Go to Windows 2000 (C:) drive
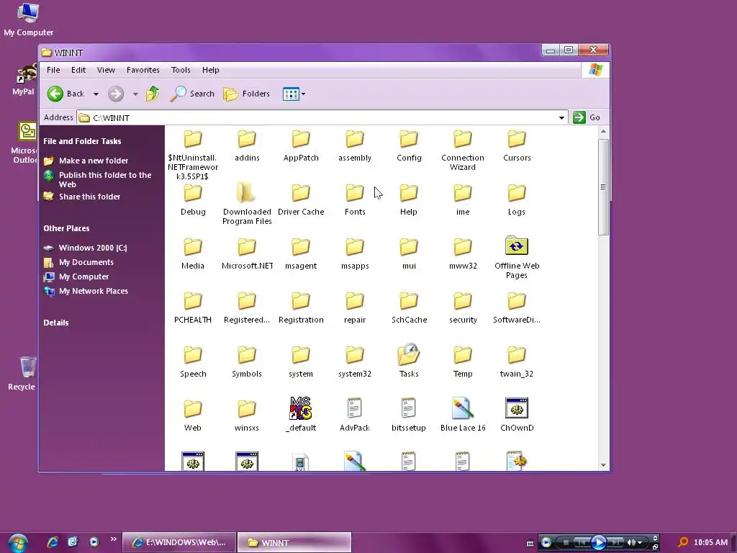This screenshot has width=737, height=553. pyautogui.click(x=86, y=248)
